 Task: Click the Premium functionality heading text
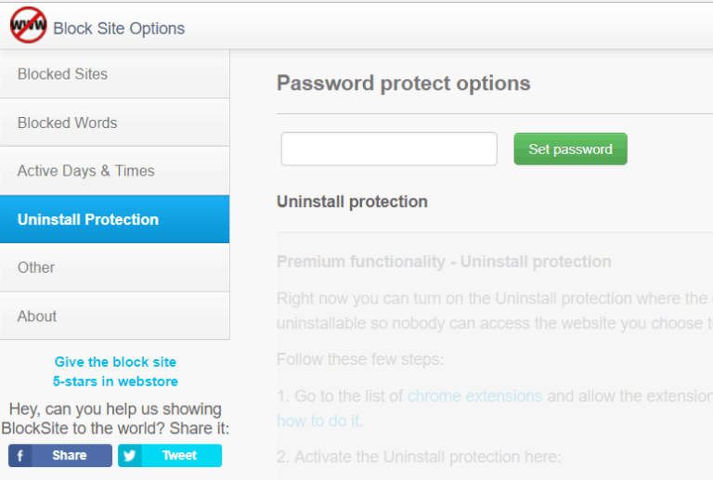[444, 262]
